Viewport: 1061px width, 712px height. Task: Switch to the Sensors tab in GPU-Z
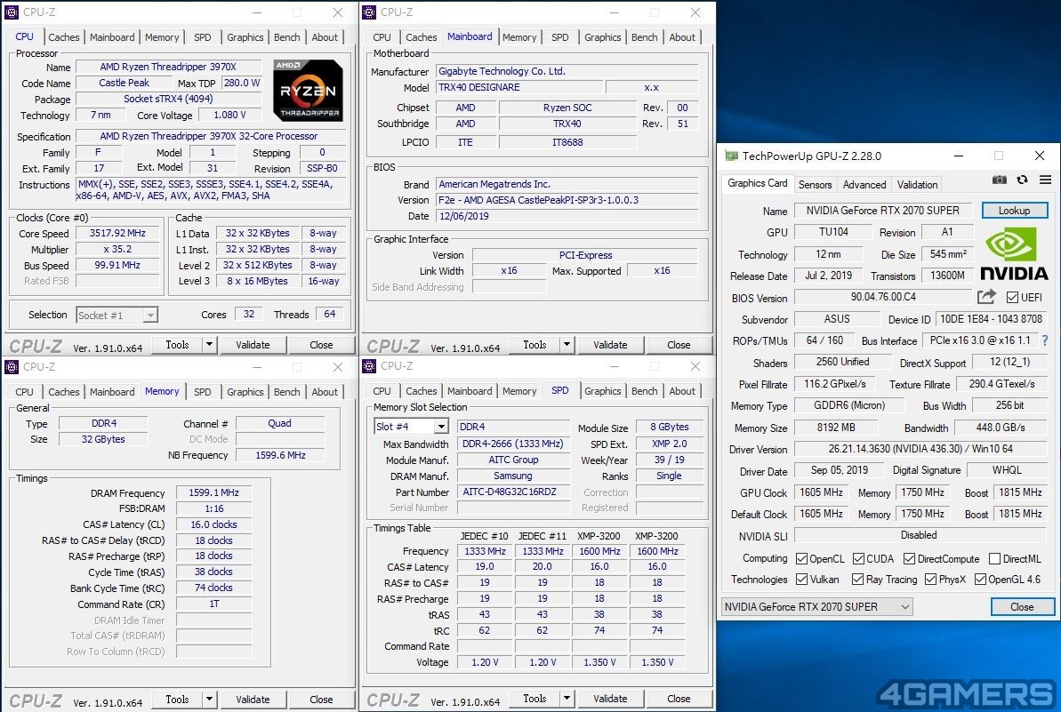815,185
